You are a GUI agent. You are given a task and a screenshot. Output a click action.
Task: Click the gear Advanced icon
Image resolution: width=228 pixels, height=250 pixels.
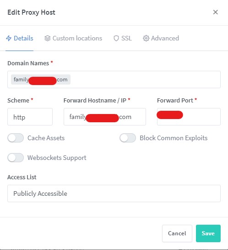pos(146,38)
